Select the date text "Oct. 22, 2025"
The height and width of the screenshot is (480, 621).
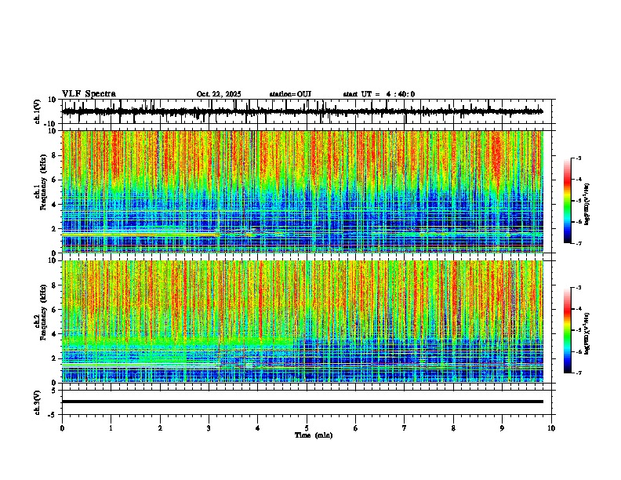[x=219, y=94]
